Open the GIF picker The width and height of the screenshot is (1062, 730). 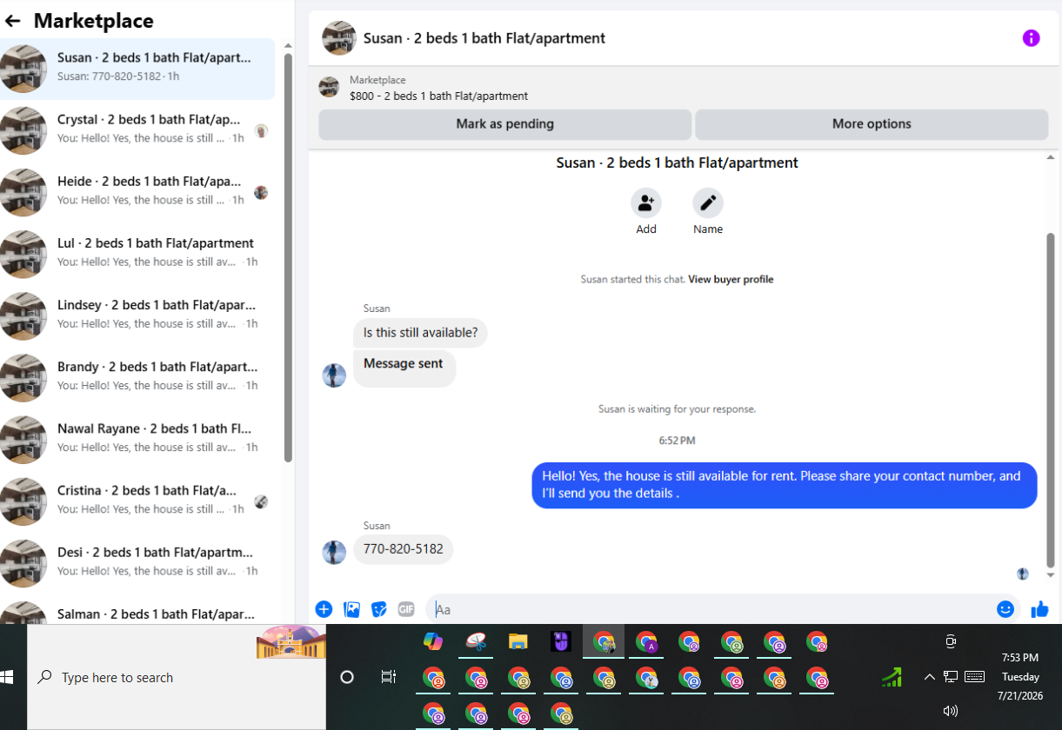406,609
